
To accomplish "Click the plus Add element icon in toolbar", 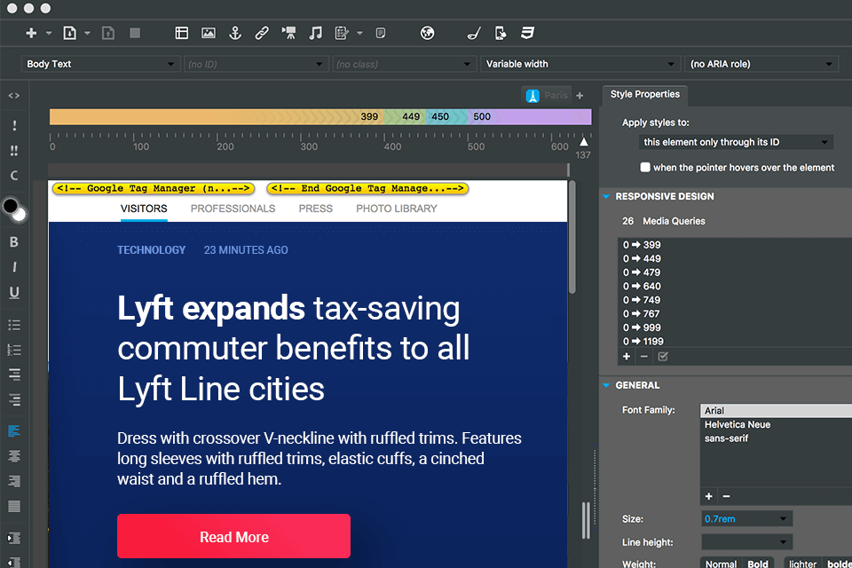I will (32, 33).
